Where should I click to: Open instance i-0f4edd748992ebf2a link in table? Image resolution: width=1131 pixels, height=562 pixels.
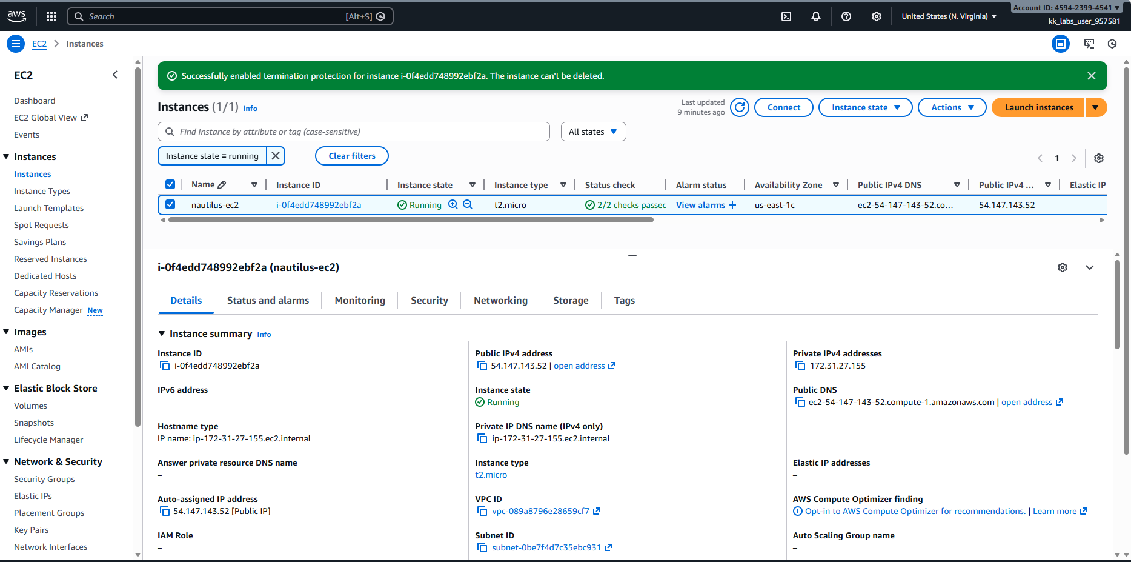[x=319, y=205]
